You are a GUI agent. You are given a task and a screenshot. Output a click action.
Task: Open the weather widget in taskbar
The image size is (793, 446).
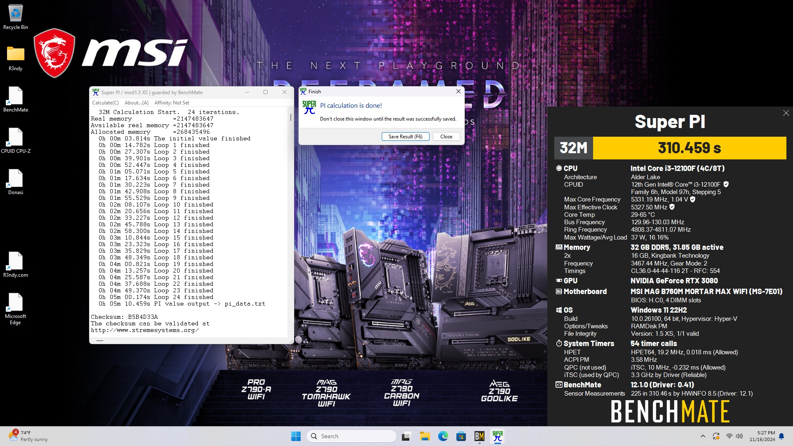(x=28, y=436)
